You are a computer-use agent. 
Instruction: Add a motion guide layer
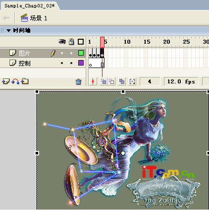tap(15, 81)
